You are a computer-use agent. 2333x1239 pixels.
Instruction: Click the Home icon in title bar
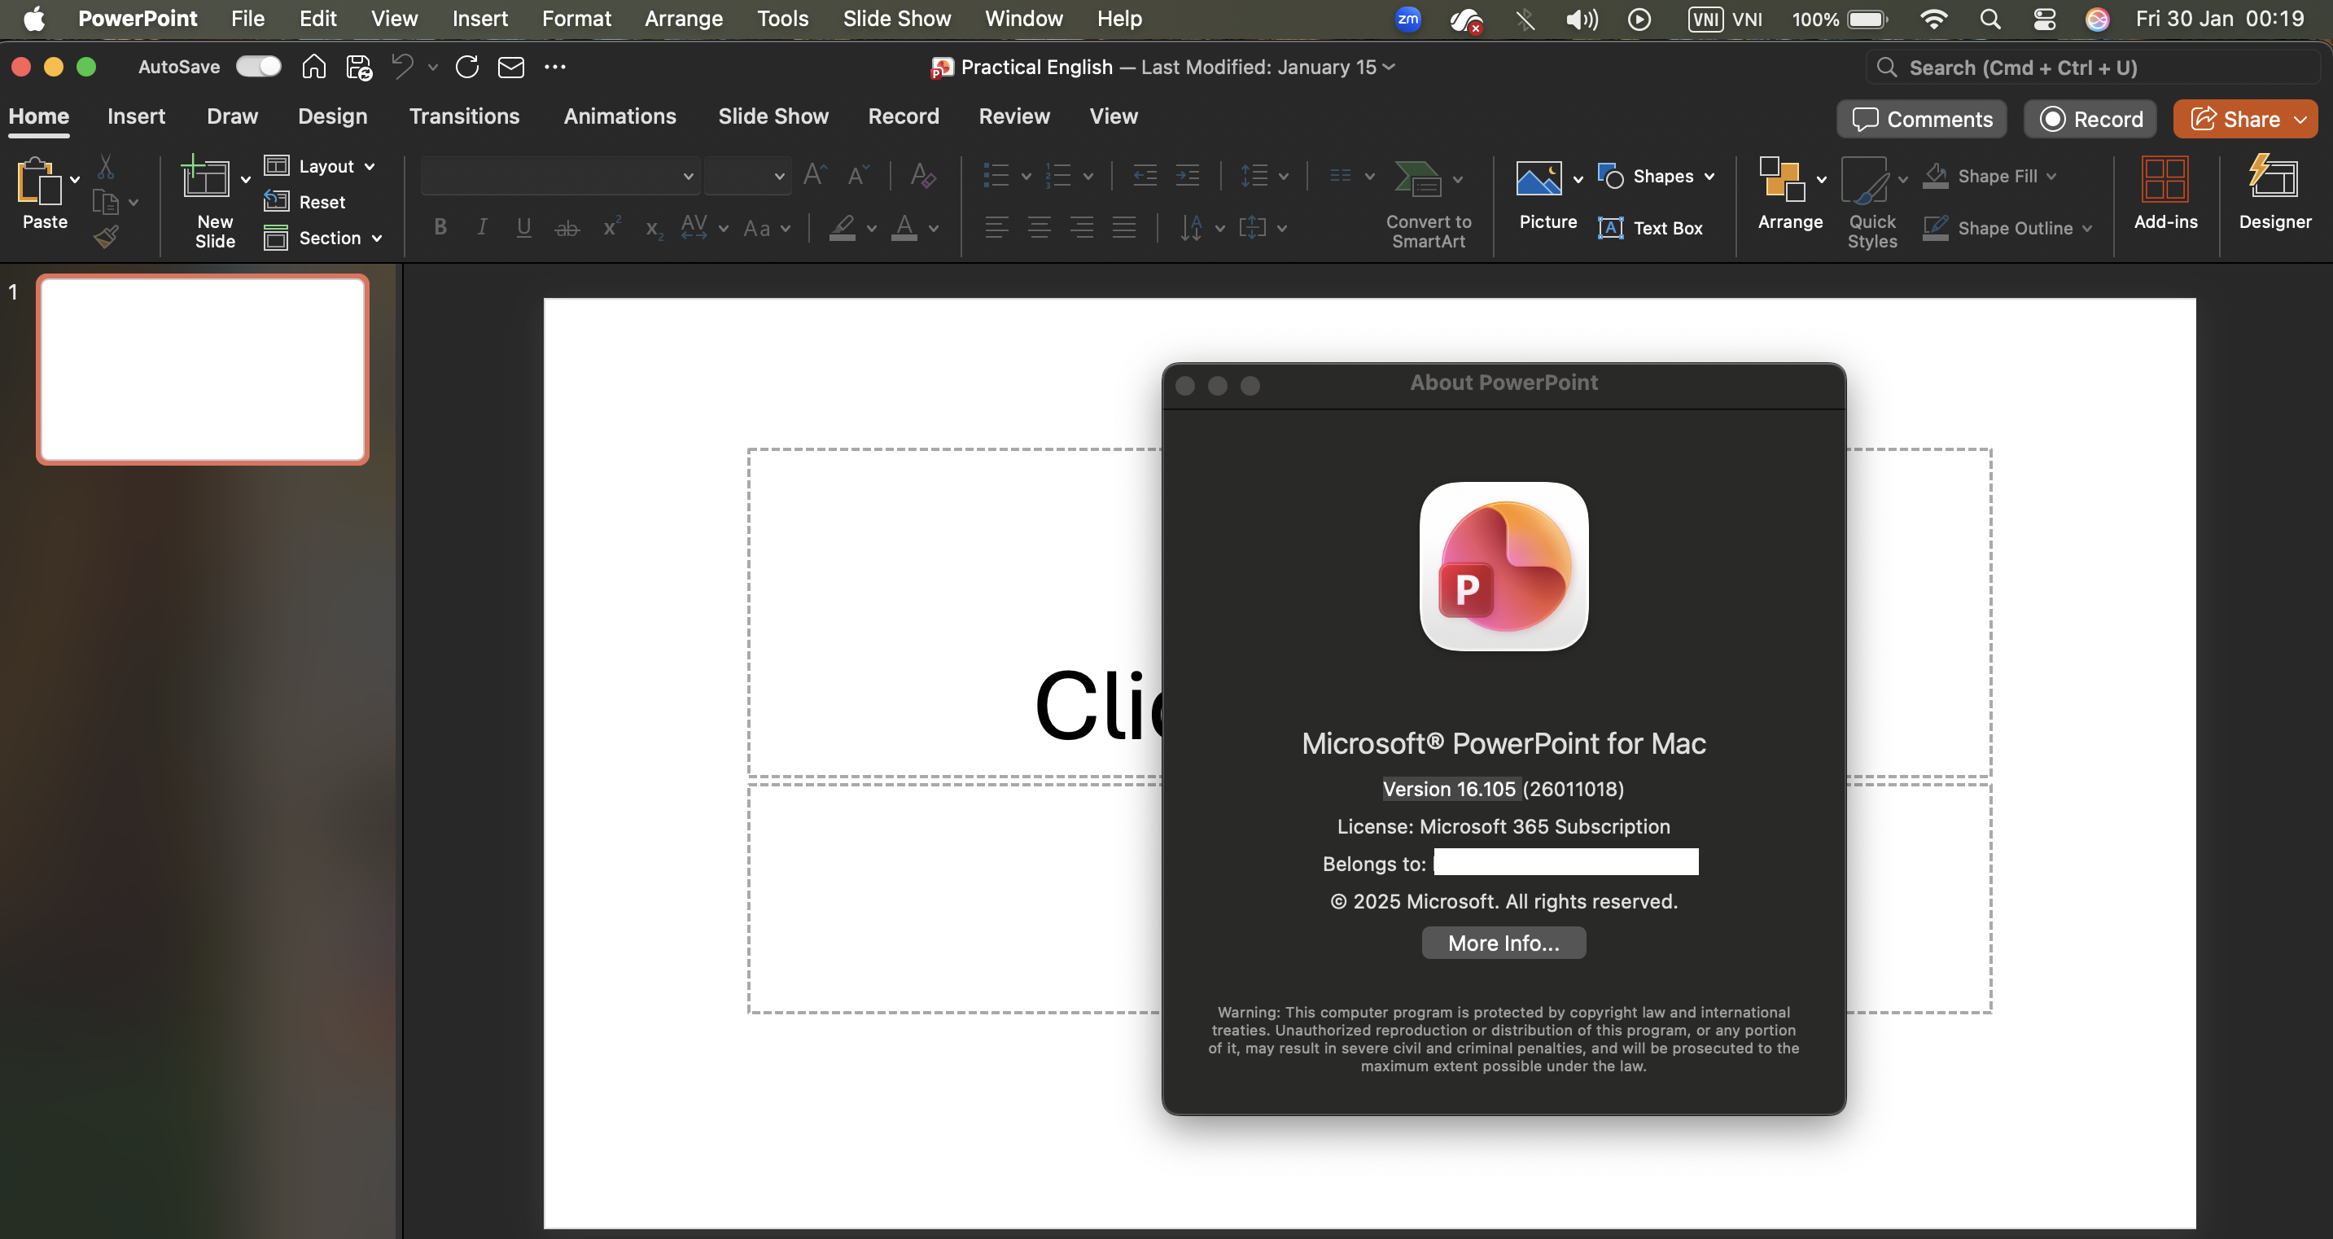point(313,67)
